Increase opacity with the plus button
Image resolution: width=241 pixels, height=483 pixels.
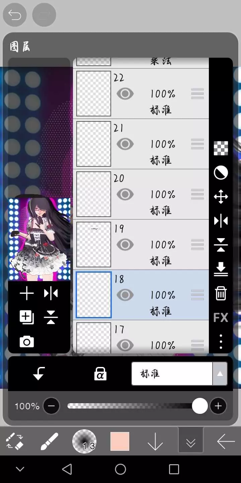point(218,406)
